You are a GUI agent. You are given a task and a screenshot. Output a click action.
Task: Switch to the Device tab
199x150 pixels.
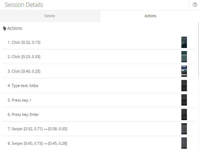[x=50, y=16]
